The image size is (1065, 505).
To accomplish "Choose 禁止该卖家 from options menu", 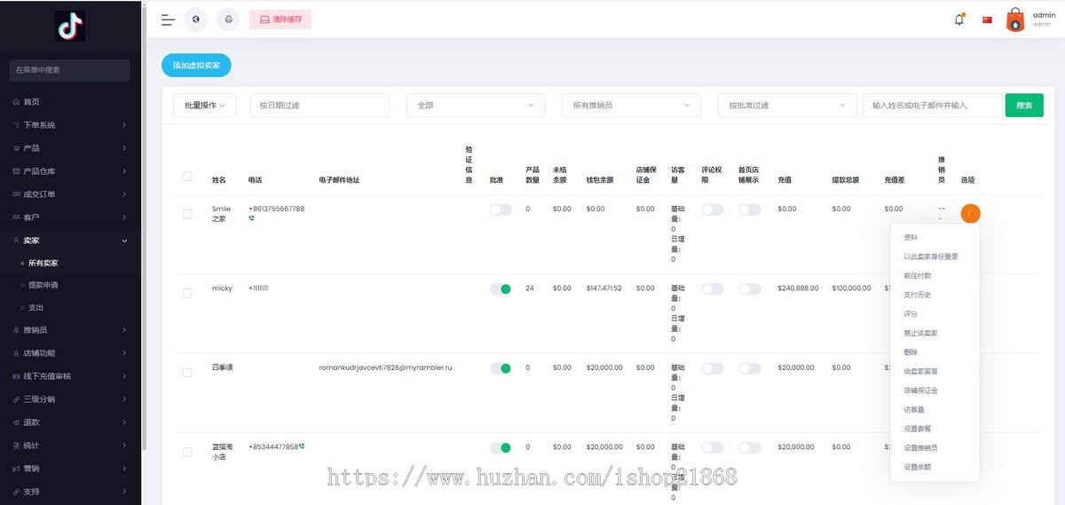I will pos(921,333).
